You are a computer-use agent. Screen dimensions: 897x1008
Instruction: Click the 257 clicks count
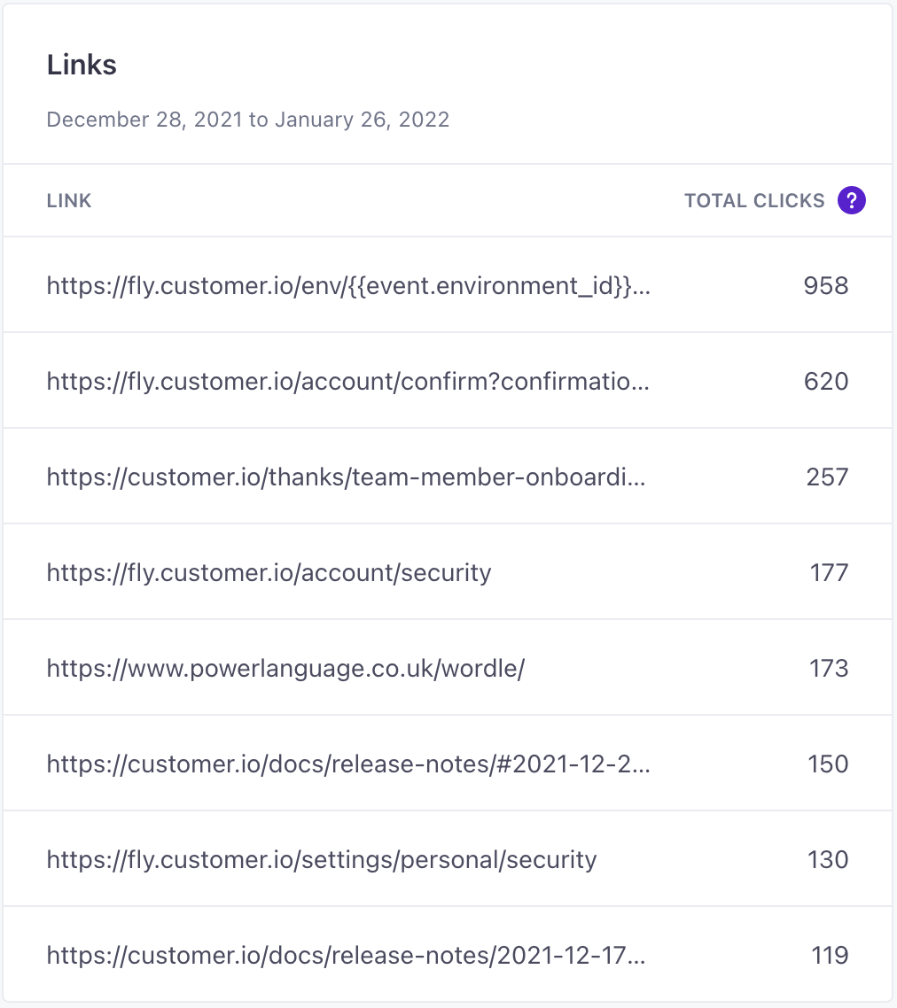[x=826, y=477]
